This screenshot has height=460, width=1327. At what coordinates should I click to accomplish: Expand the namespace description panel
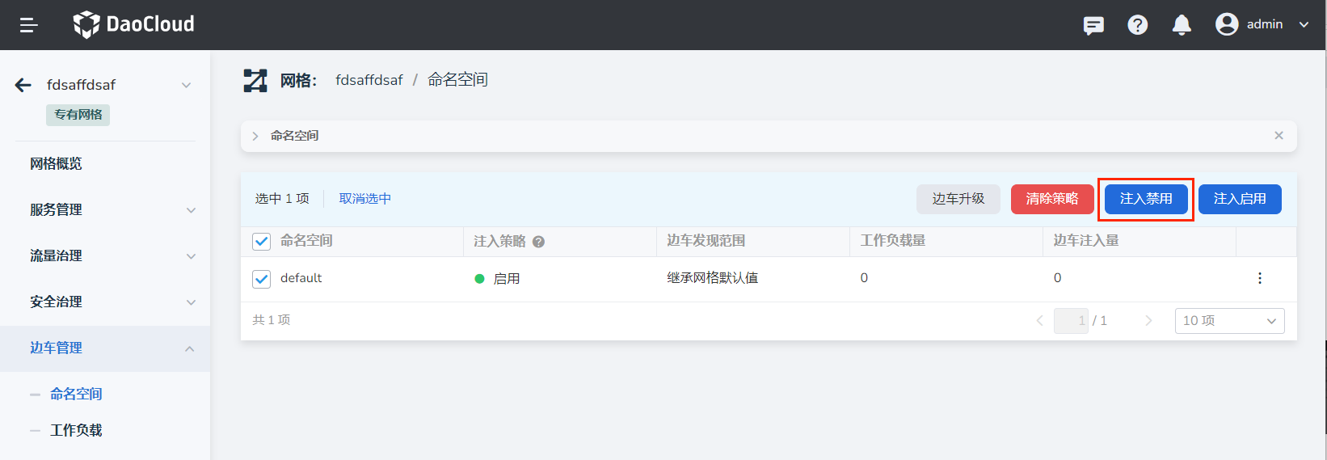coord(255,136)
